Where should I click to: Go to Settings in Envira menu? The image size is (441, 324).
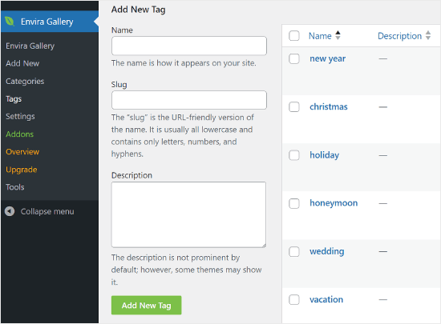20,117
